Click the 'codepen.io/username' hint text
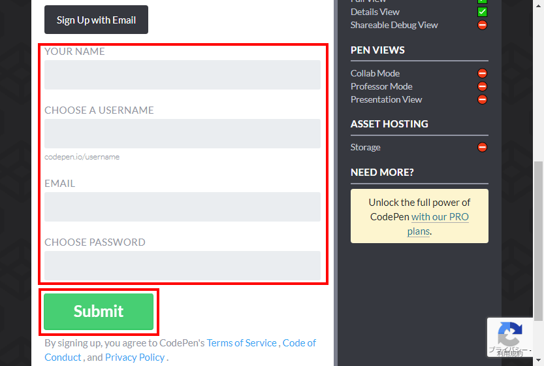 coord(82,157)
